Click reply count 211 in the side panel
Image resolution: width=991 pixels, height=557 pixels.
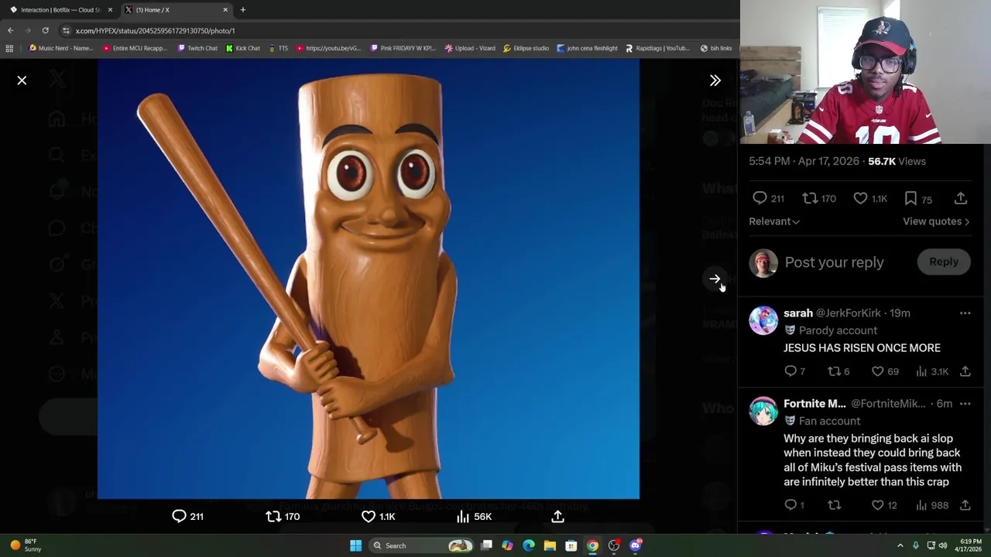[x=768, y=199]
